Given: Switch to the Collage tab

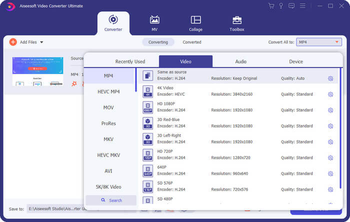Looking at the screenshot, I should pos(196,23).
